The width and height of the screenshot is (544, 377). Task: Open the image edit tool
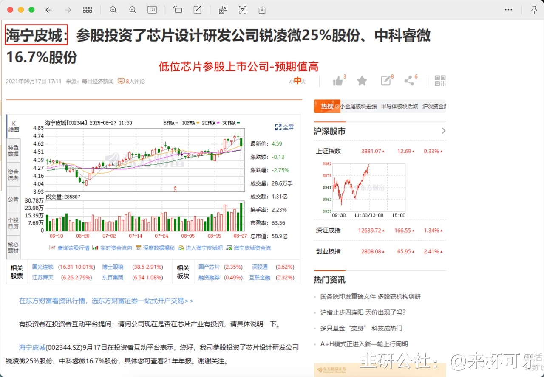point(197,10)
